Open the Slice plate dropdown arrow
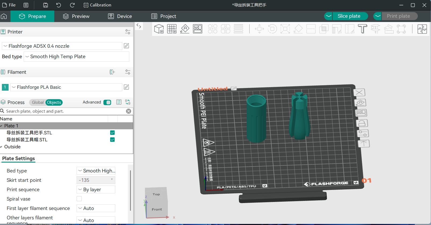Viewport: 431px width, 225px height. 328,16
